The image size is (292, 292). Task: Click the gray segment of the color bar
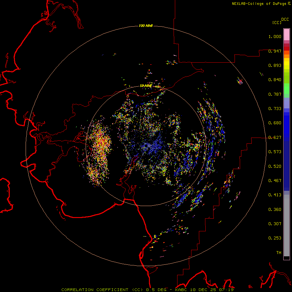tap(286, 225)
